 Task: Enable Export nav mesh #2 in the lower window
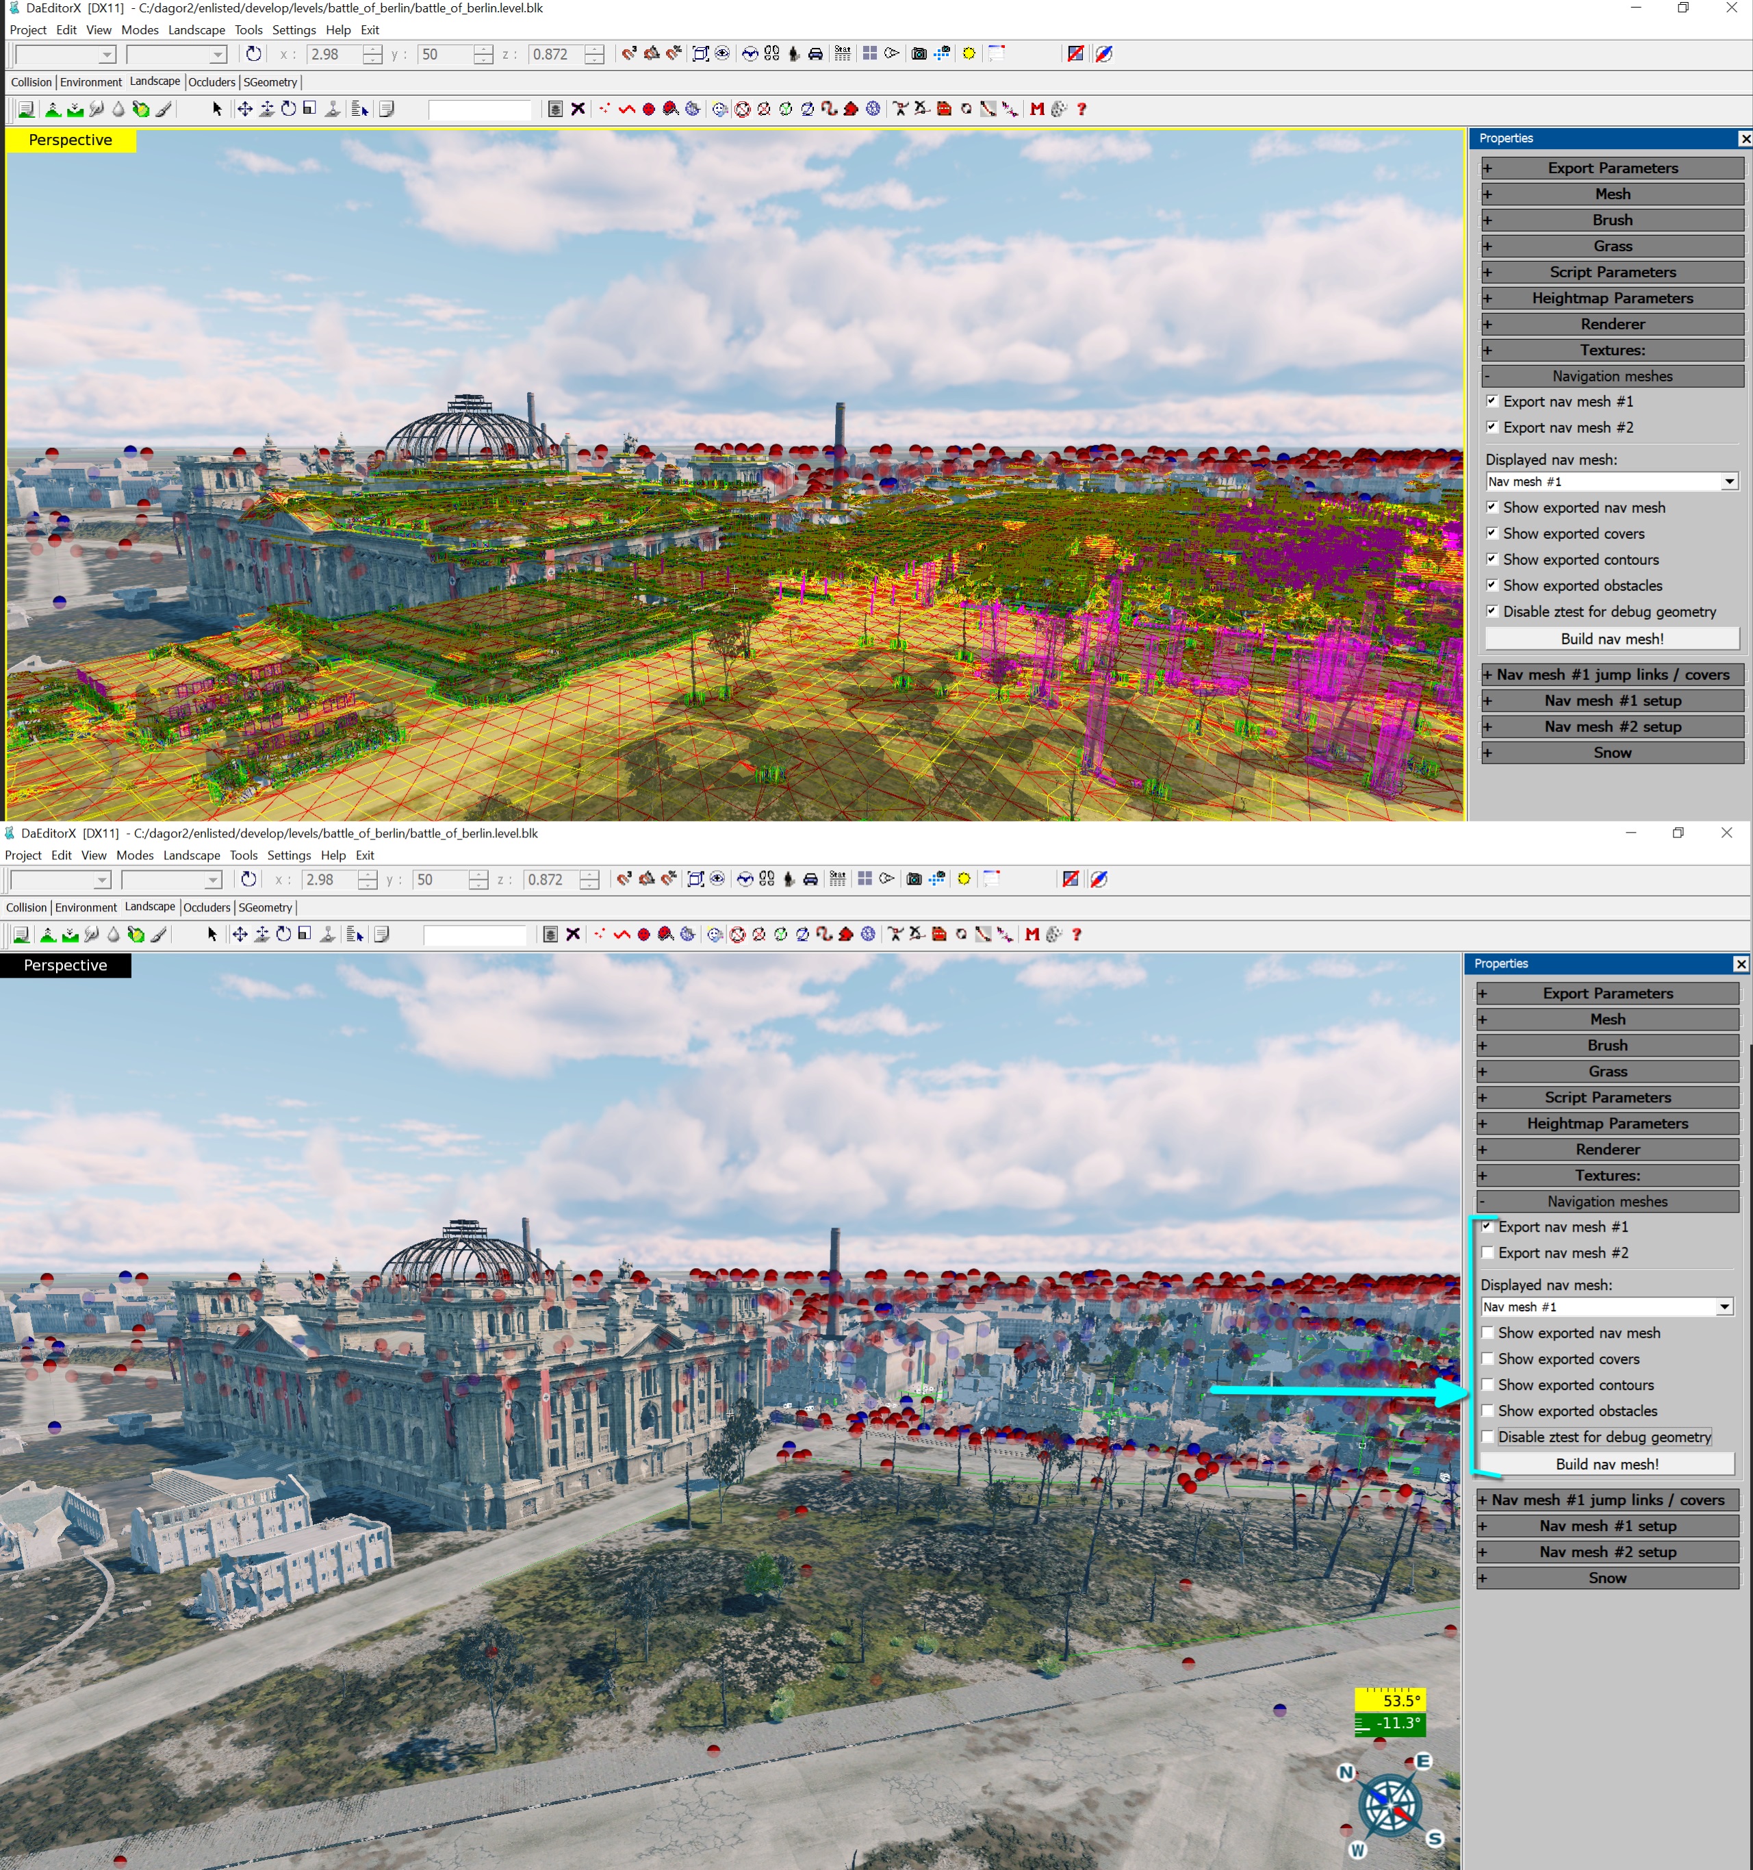1488,1252
